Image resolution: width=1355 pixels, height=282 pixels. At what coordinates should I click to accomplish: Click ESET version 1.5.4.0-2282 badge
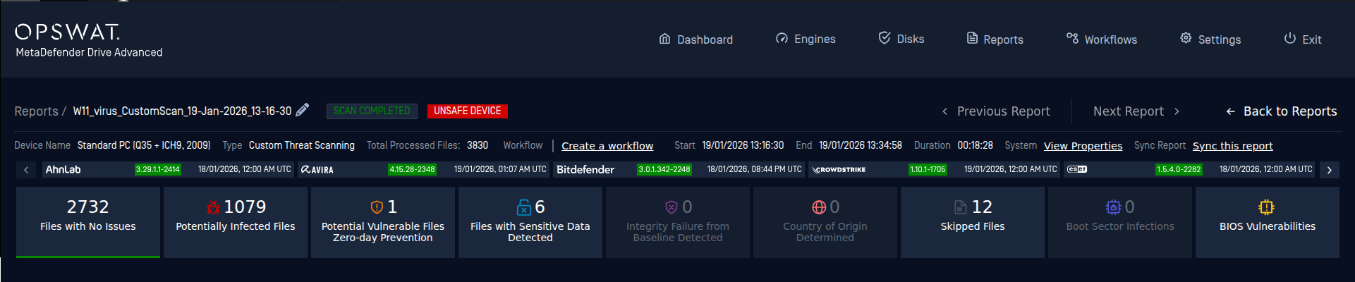1179,169
